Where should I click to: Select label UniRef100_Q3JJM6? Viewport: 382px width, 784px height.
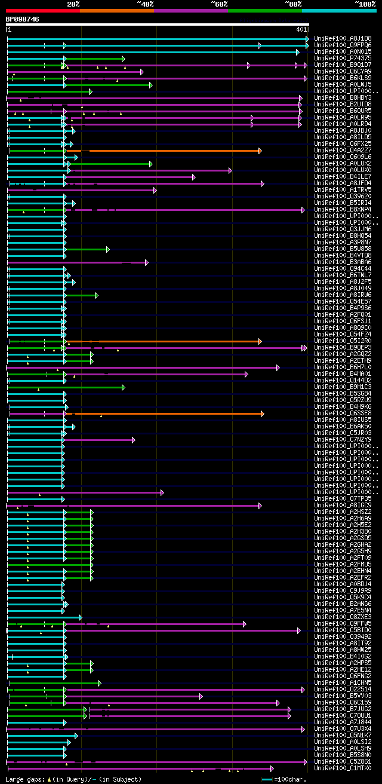(343, 229)
